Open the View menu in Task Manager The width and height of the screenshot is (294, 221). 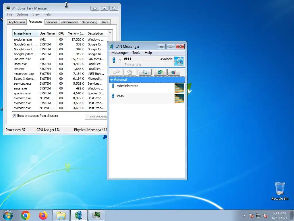[36, 14]
